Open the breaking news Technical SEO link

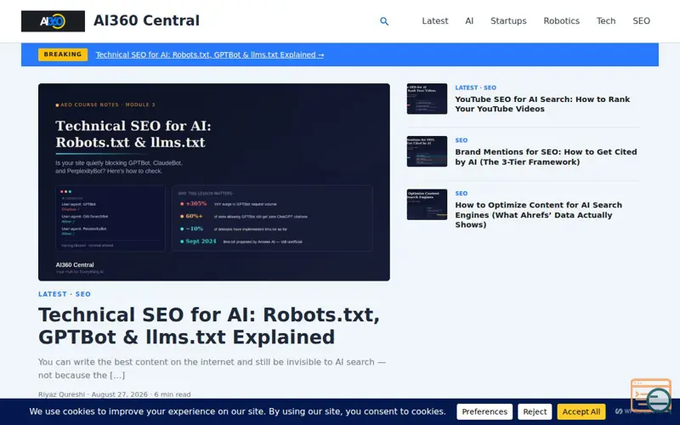pos(209,54)
